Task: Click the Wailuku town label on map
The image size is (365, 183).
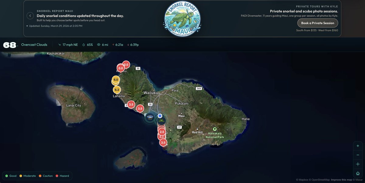Action: (151, 92)
